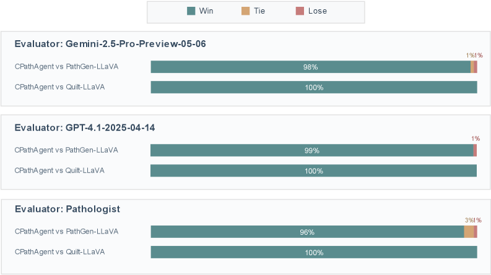Click 'CPathAgent vs Quilt-LLaVA' label in Pathologist panel

60,252
